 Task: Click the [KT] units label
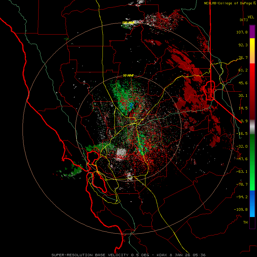pos(244,20)
